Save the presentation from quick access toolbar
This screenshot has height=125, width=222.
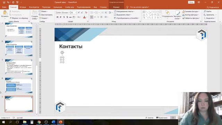(4, 2)
